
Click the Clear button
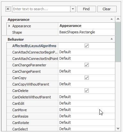[x=107, y=9]
